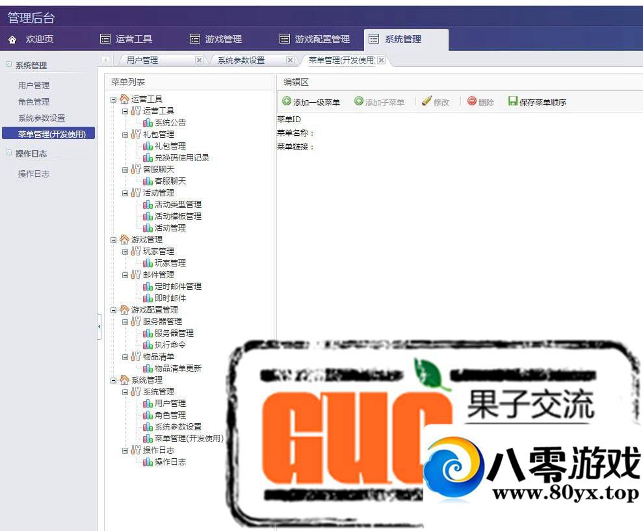The height and width of the screenshot is (531, 643).
Task: Collapse the top-level 运营工具 tree node
Action: [x=114, y=99]
